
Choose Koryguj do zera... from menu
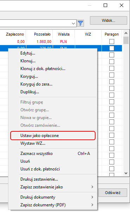point(36,84)
